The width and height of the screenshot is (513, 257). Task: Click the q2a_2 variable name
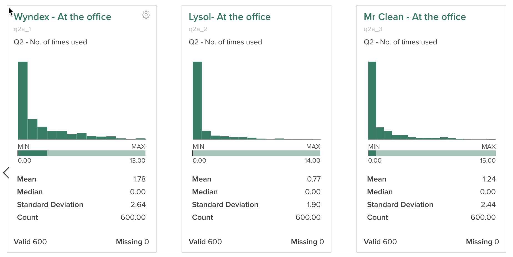click(198, 29)
